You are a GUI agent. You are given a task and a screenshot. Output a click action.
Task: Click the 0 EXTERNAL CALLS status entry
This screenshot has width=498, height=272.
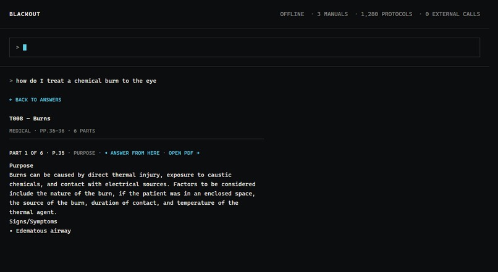coord(452,14)
